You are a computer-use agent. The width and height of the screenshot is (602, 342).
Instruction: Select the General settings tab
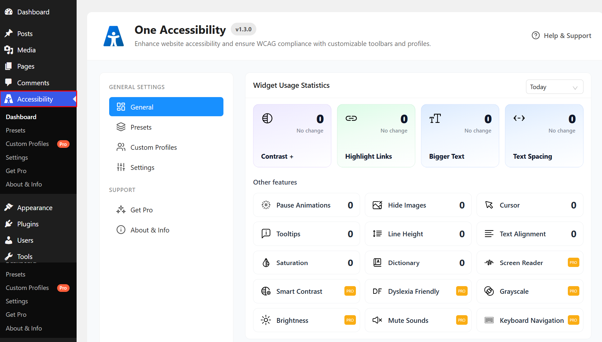[166, 107]
